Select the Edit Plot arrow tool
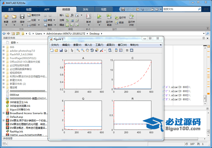This screenshot has height=148, width=212. click(x=72, y=50)
